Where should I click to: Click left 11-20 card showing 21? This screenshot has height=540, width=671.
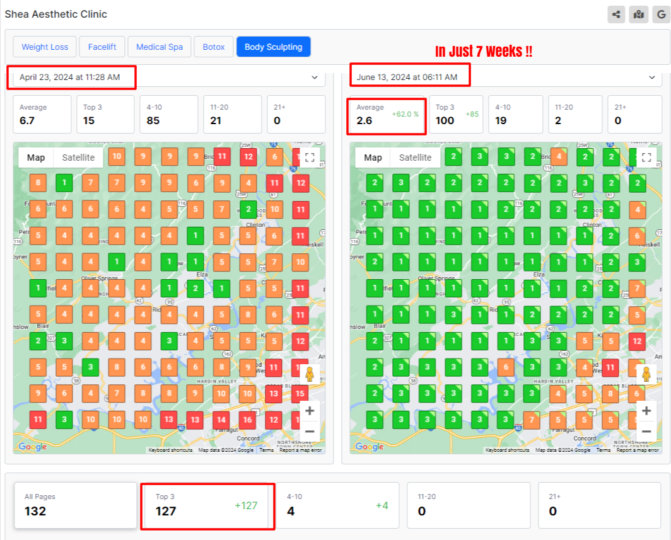tap(232, 114)
